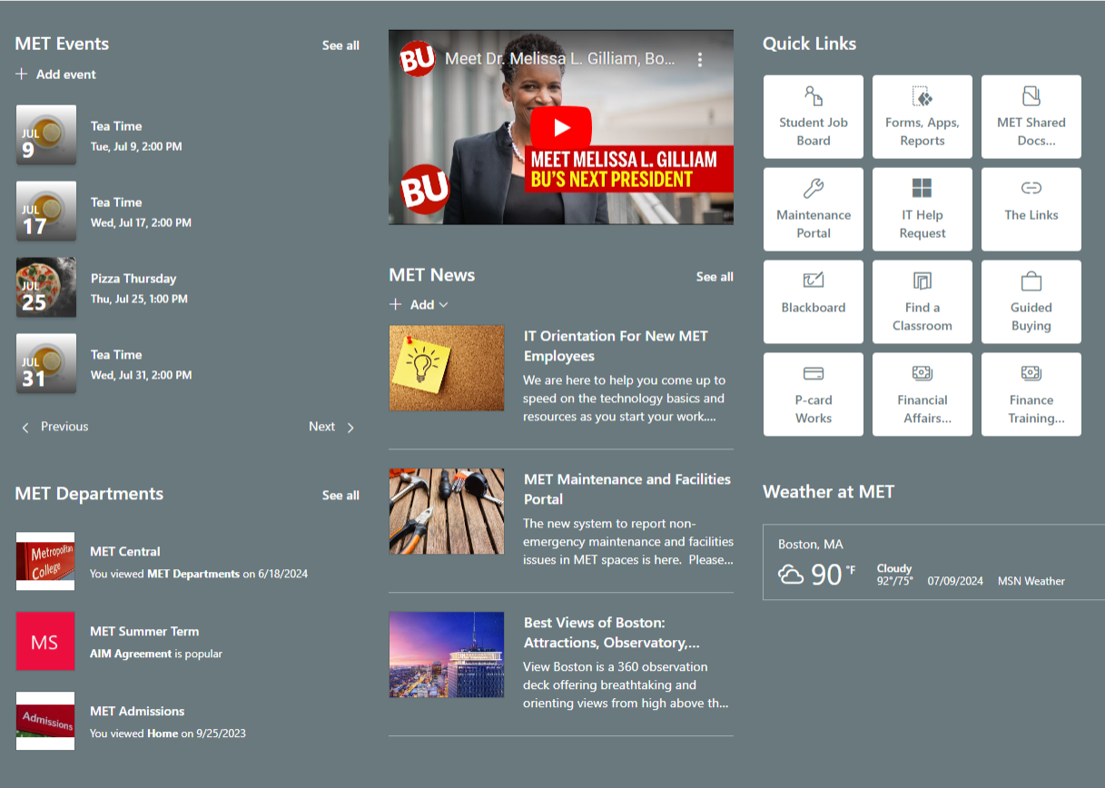Click the lightbulb sticky note thumbnail
The width and height of the screenshot is (1105, 788).
point(447,369)
